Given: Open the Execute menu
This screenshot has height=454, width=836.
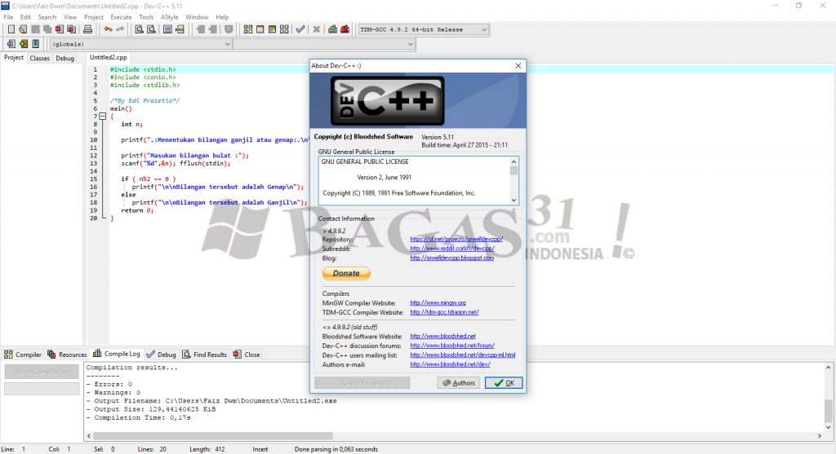Looking at the screenshot, I should (x=121, y=17).
